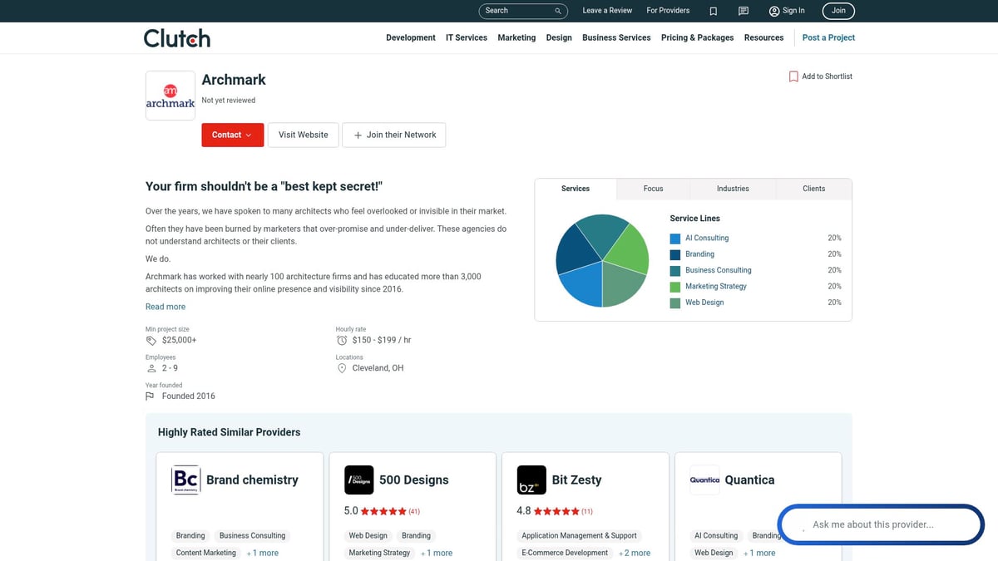Expand +2 more tags on Bit Zesty

635,553
